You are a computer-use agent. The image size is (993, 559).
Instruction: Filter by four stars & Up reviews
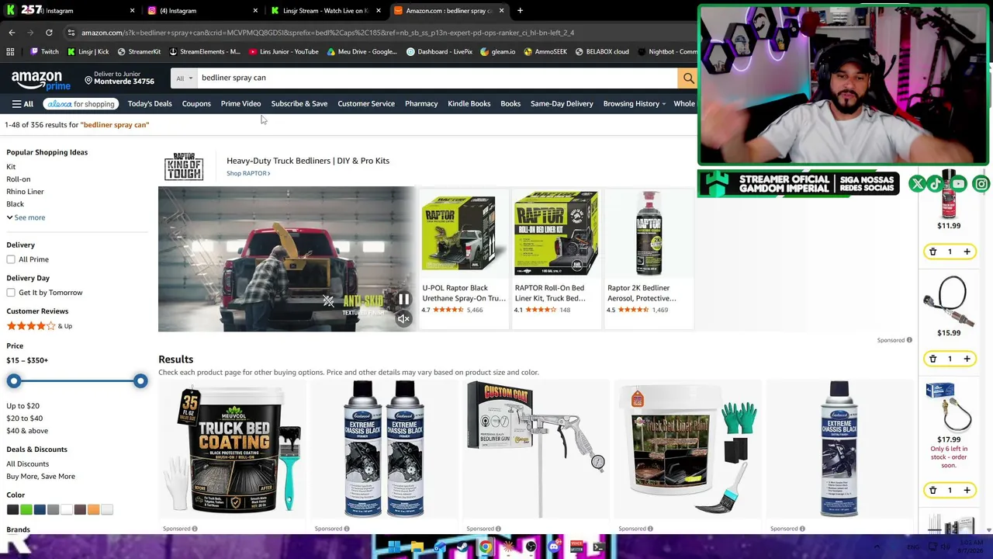tap(39, 326)
